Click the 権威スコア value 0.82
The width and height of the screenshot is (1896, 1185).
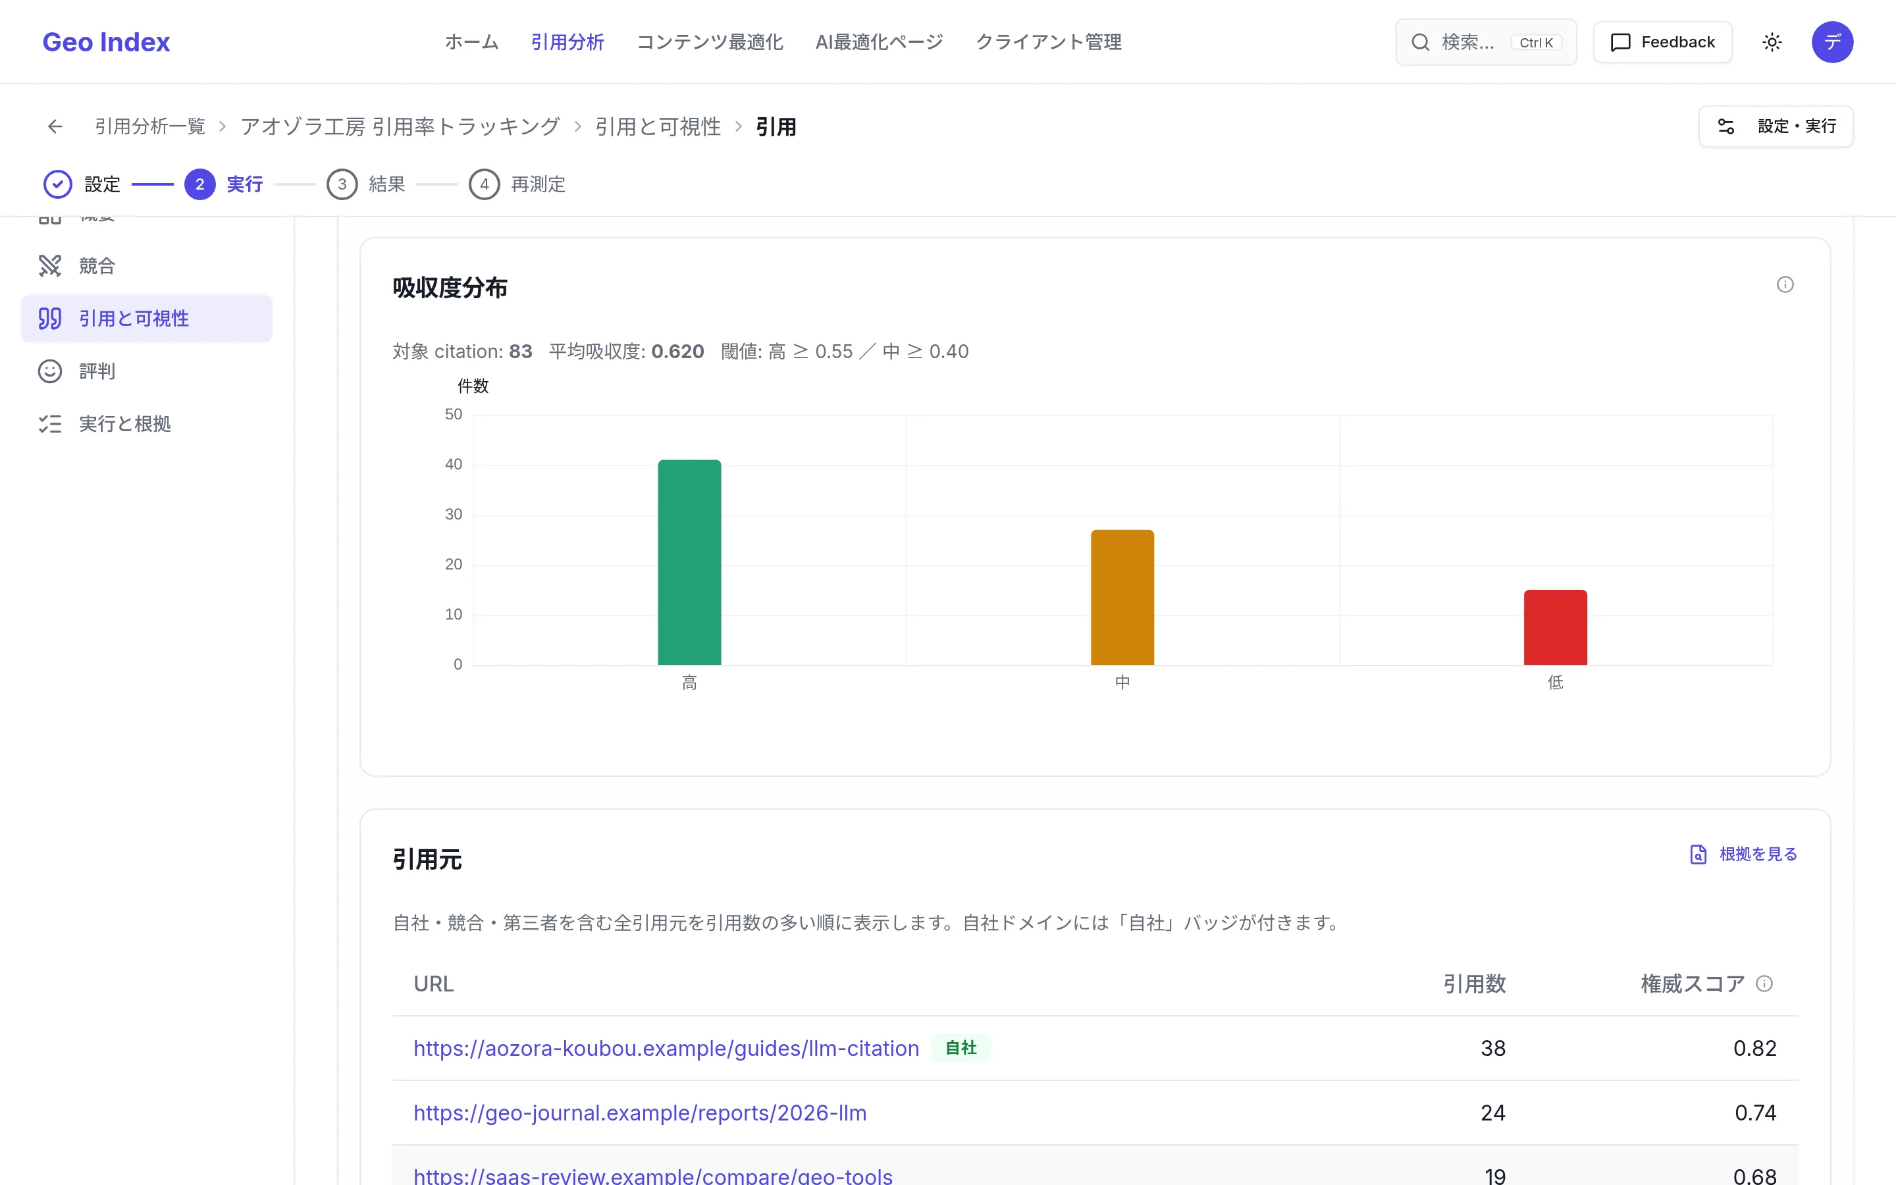pyautogui.click(x=1754, y=1048)
